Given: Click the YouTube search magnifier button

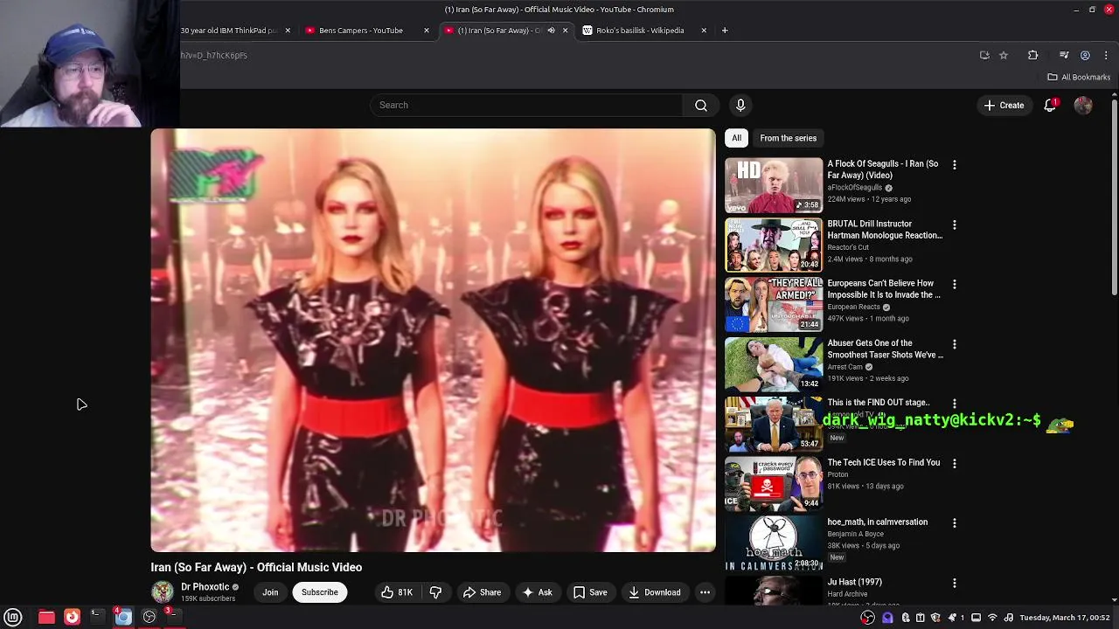Looking at the screenshot, I should click(701, 105).
